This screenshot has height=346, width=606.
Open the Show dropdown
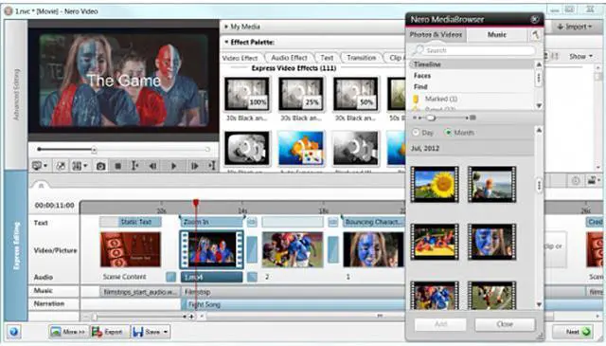click(580, 57)
